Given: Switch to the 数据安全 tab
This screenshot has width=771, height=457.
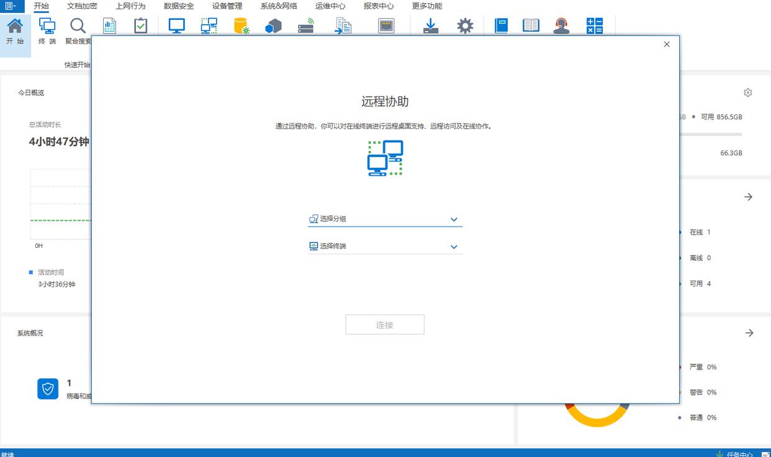Looking at the screenshot, I should point(179,6).
